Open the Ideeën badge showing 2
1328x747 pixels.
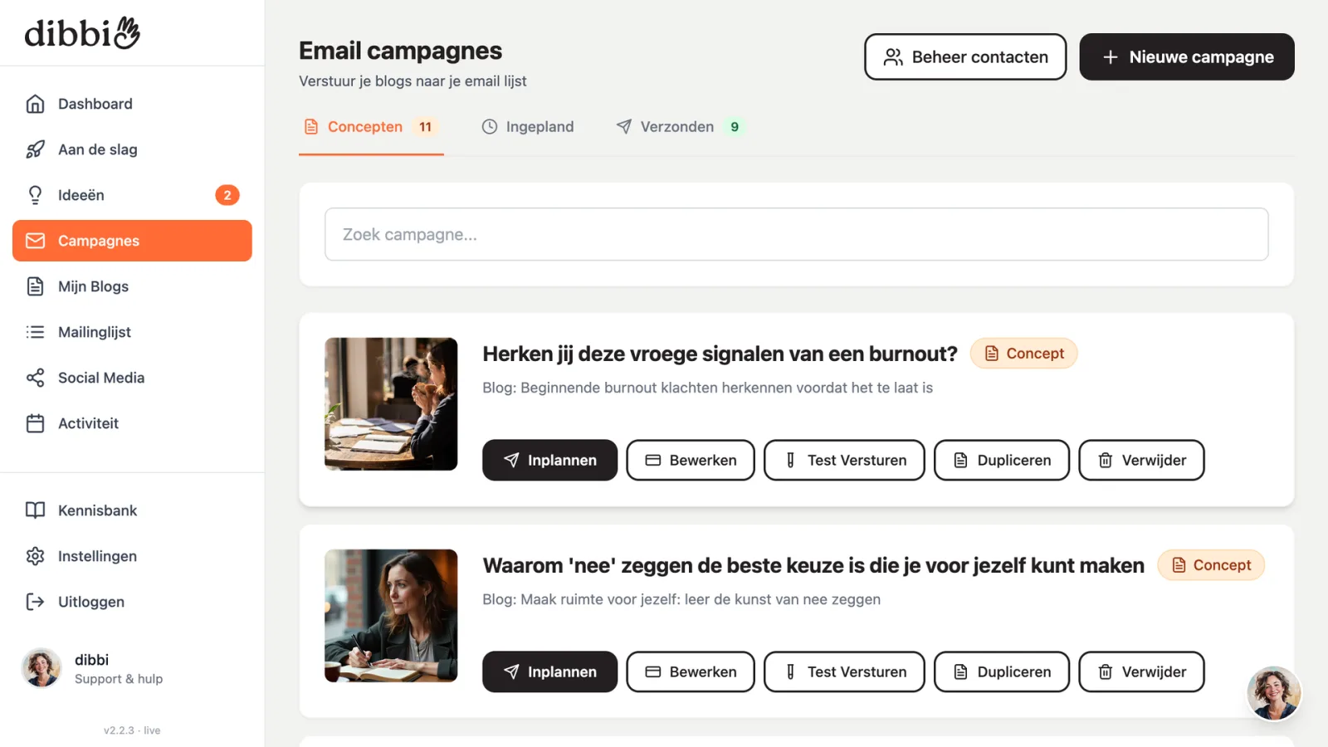coord(227,195)
